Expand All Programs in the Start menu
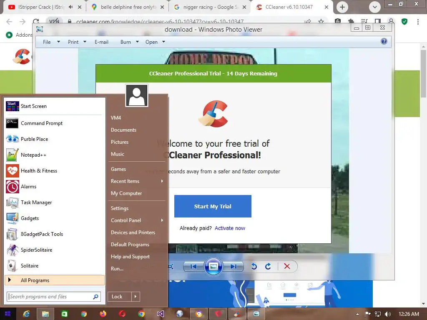 pos(55,280)
